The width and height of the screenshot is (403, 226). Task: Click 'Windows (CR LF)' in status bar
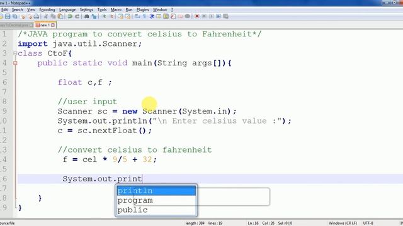pos(343,223)
